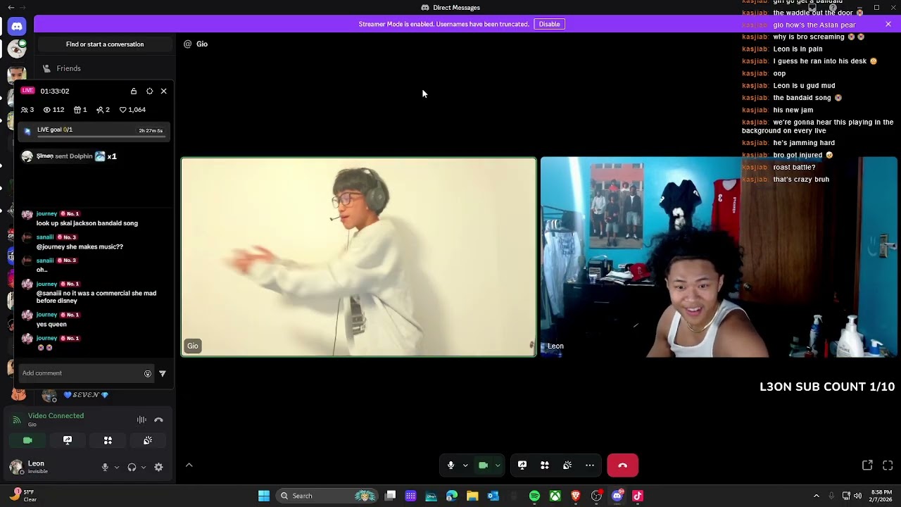
Task: Open volume control in system tray
Action: pyautogui.click(x=857, y=496)
